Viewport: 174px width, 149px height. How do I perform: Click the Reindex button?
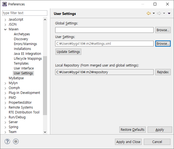tap(163, 72)
